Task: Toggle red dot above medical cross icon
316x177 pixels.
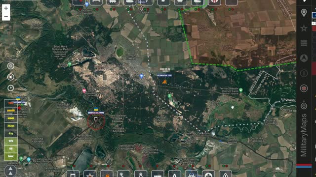Action: pos(210,166)
